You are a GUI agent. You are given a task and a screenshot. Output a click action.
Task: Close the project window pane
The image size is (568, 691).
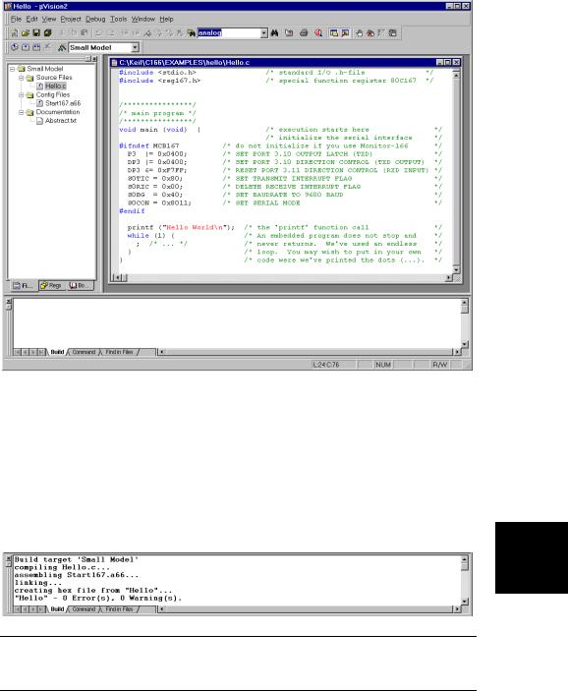pyautogui.click(x=94, y=59)
